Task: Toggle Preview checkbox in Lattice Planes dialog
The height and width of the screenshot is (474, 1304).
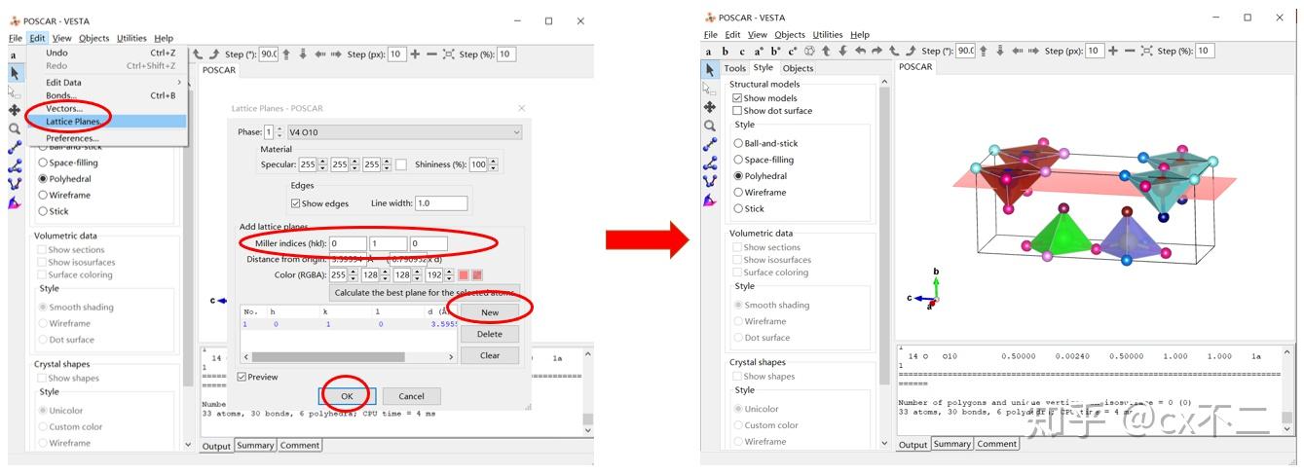Action: pos(242,377)
